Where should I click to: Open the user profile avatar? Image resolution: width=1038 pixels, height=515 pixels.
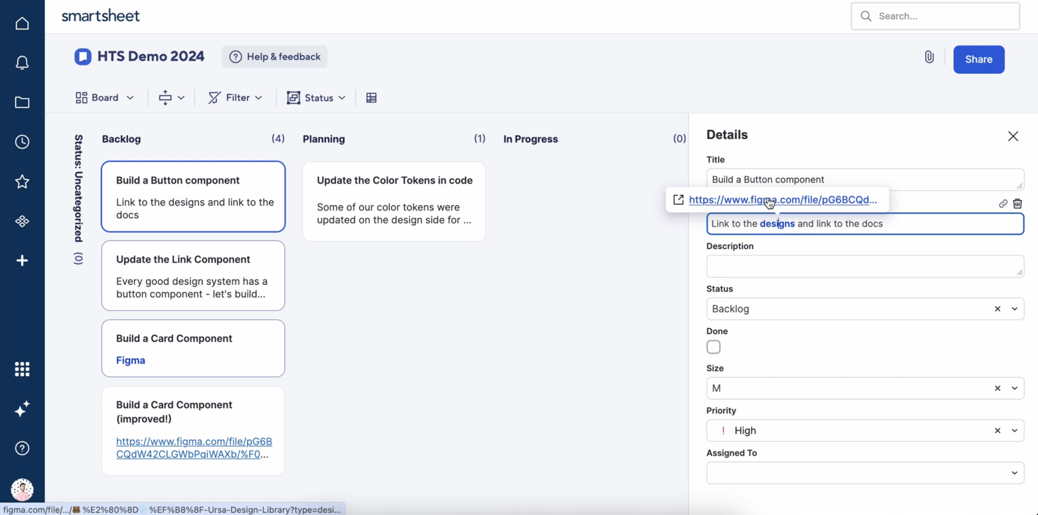pos(22,490)
